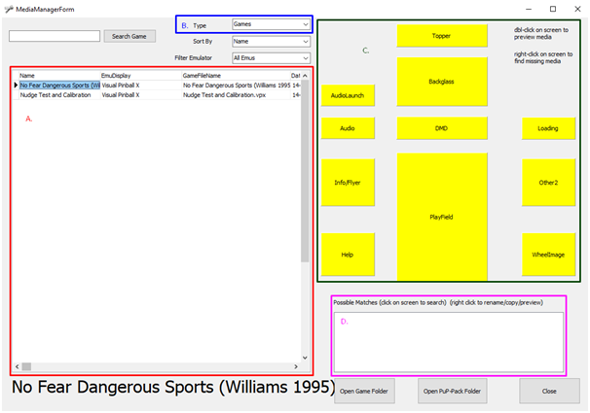Click the Loading media tile
Screen dimensions: 590x413
[x=548, y=127]
